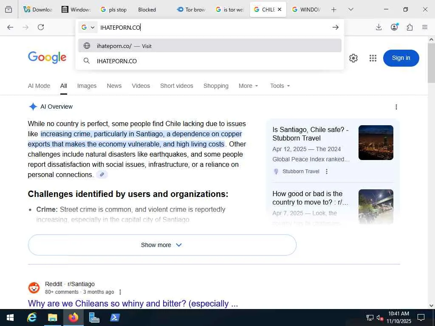Screen dimensions: 435x326
Task: Open the Firefox View tab icon
Action: [8, 9]
